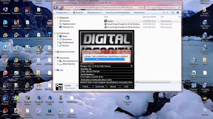Launch the WarThunder desktop shortcut

[16, 36]
